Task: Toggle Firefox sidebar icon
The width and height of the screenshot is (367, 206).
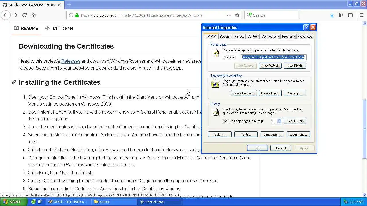Action: (x=350, y=15)
